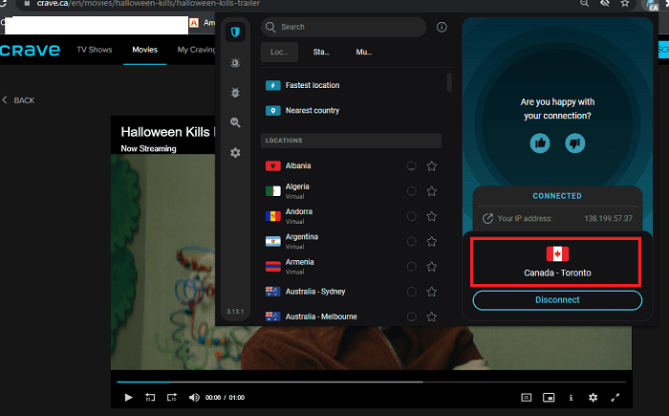Select the Algeria radio button
Image resolution: width=669 pixels, height=416 pixels.
[411, 191]
